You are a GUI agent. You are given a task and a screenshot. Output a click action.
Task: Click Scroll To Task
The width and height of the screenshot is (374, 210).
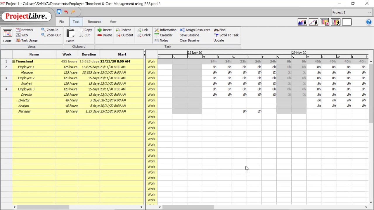[x=226, y=35]
